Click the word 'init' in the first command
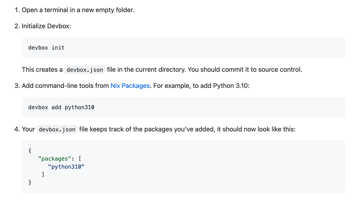357x200 pixels. pos(58,48)
